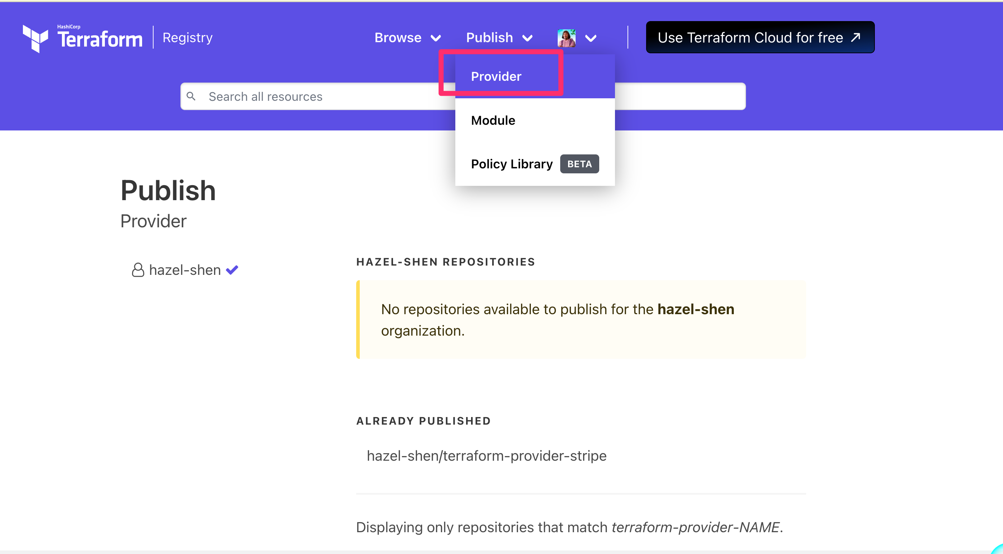Select Module from the Publish dropdown
This screenshot has height=554, width=1003.
(x=534, y=120)
